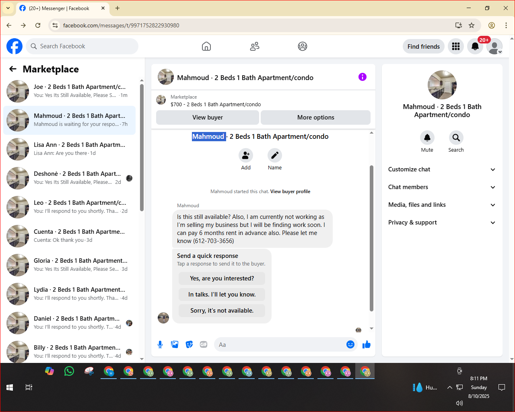515x412 pixels.
Task: Click Find friends button
Action: (424, 46)
